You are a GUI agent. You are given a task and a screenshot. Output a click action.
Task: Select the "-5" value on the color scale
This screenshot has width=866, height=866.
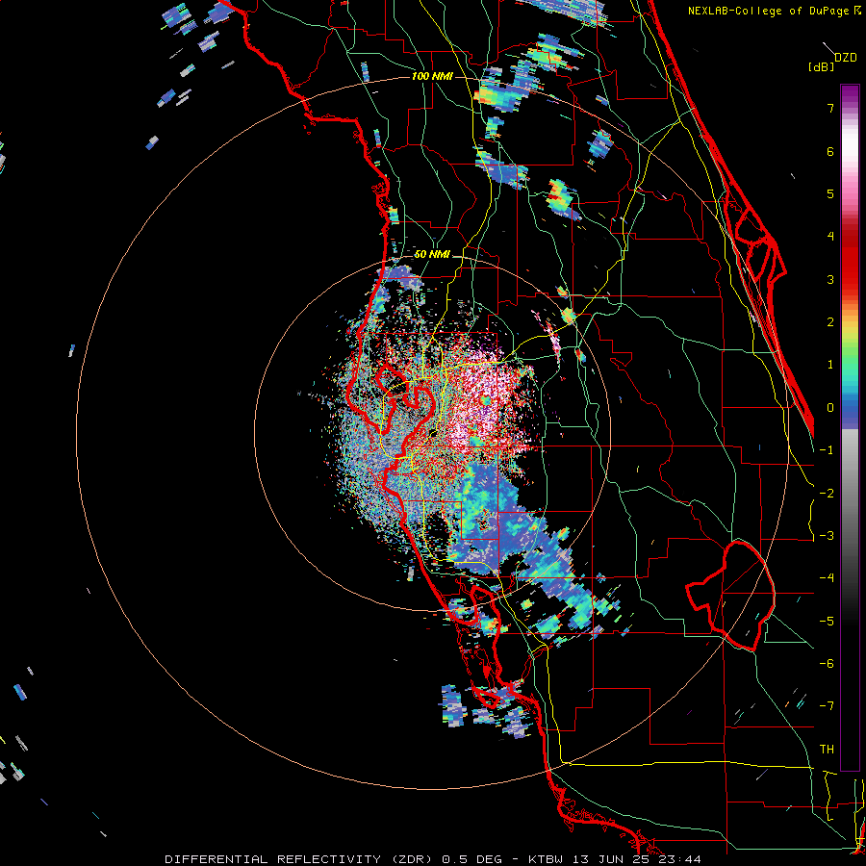click(827, 622)
